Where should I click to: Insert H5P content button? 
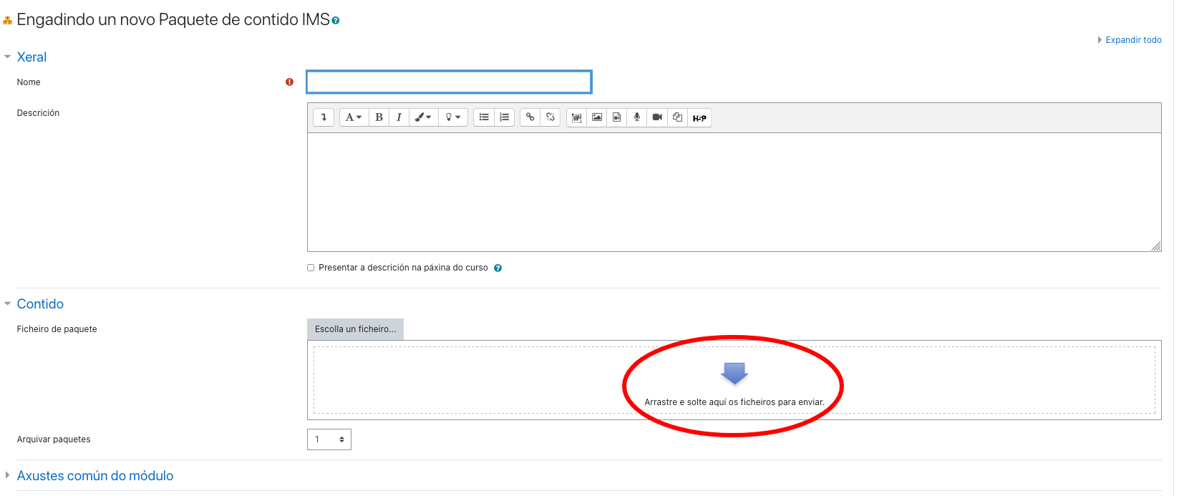pyautogui.click(x=699, y=118)
